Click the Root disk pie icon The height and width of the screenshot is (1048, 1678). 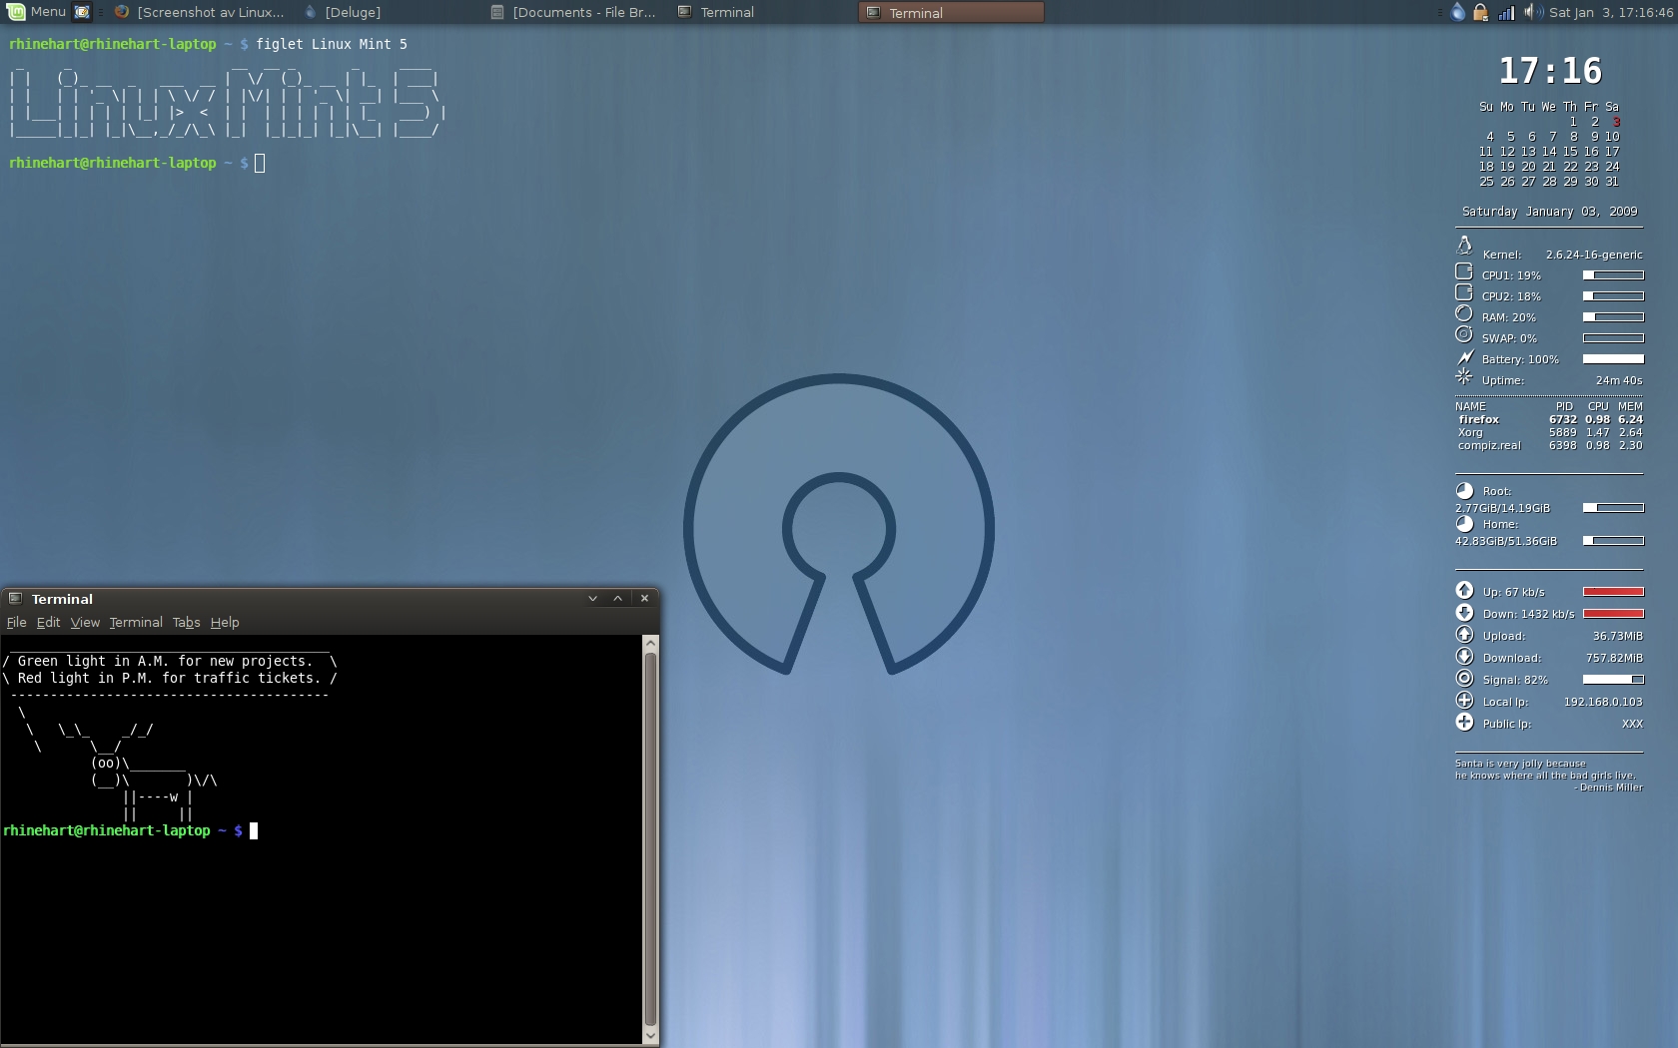click(1464, 491)
